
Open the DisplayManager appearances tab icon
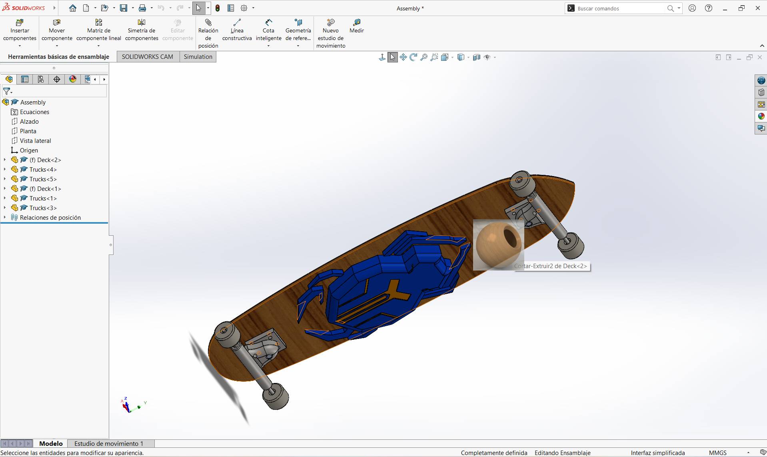(x=72, y=79)
